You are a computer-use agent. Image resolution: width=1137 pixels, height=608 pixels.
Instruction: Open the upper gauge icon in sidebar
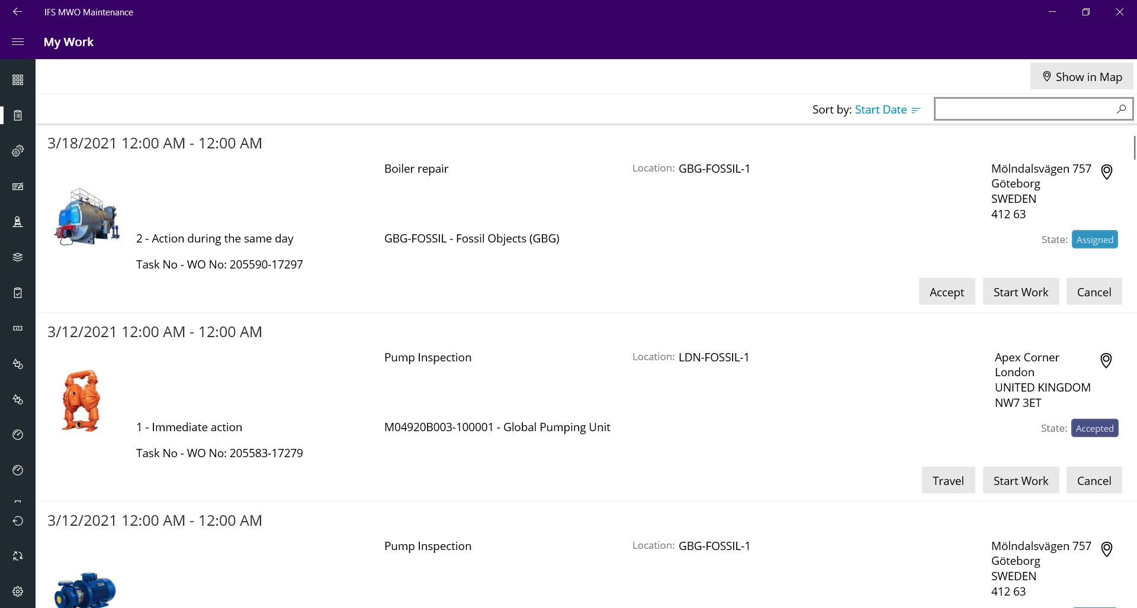coord(18,435)
